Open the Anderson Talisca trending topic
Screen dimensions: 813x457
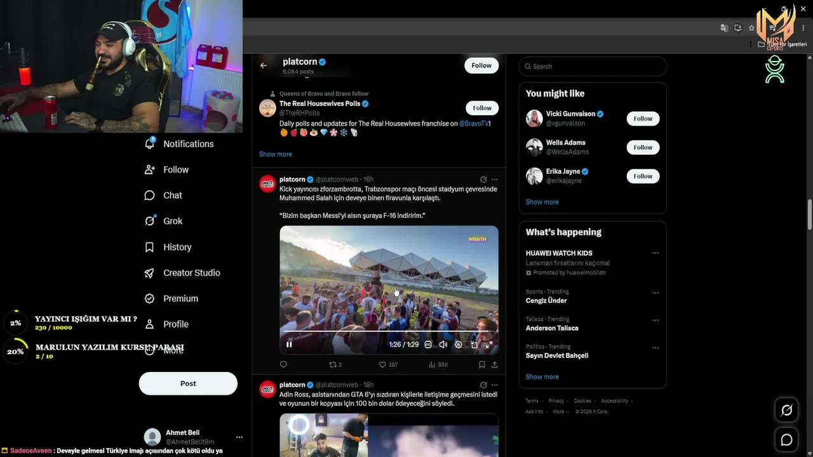coord(552,328)
